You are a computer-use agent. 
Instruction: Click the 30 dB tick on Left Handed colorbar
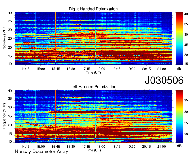[x=186, y=112]
